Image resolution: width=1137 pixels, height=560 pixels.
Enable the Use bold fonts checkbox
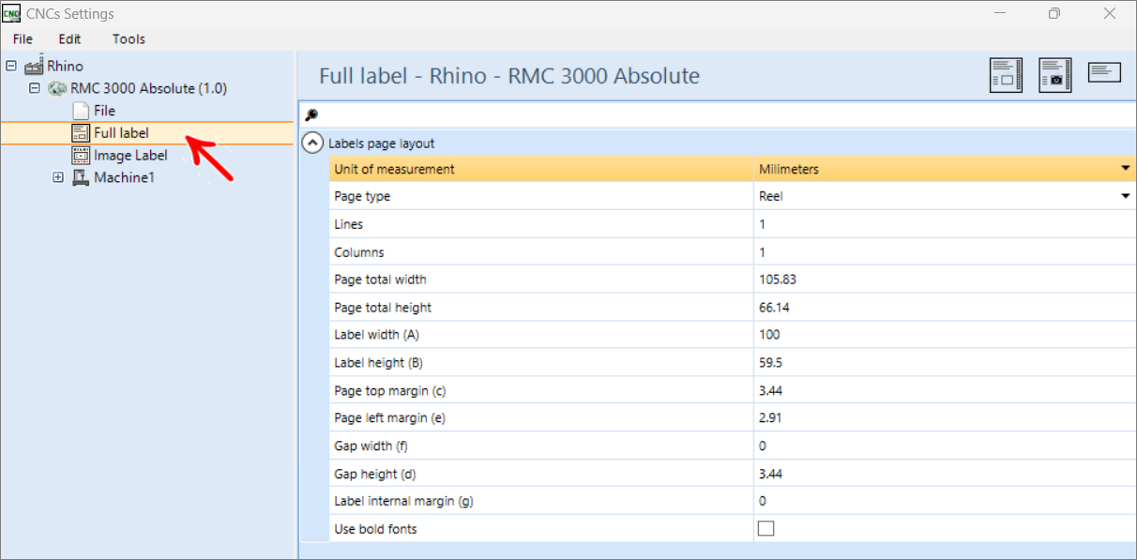(766, 529)
